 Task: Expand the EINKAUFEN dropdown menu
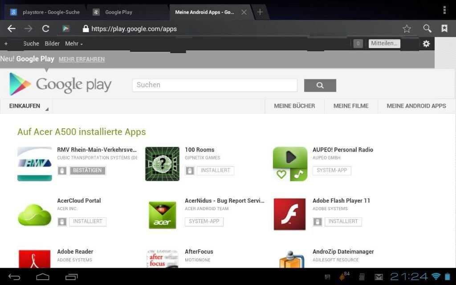26,106
